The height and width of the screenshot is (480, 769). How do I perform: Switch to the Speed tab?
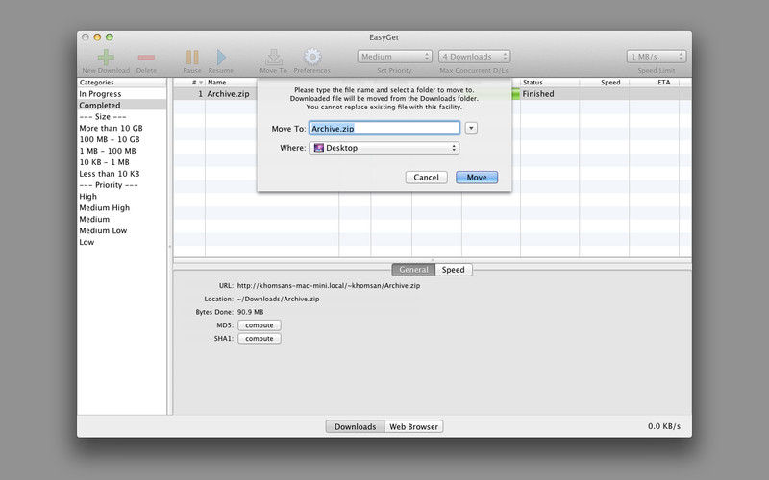pyautogui.click(x=453, y=270)
